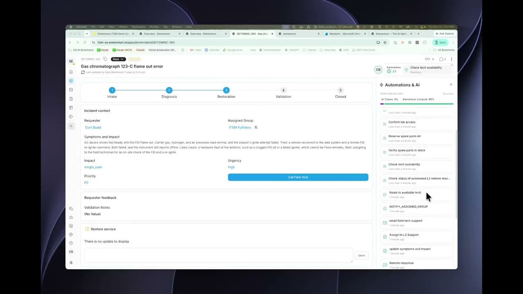Click the tag icon in the left sidebar
Screen dimensions: 523x294
click(71, 117)
